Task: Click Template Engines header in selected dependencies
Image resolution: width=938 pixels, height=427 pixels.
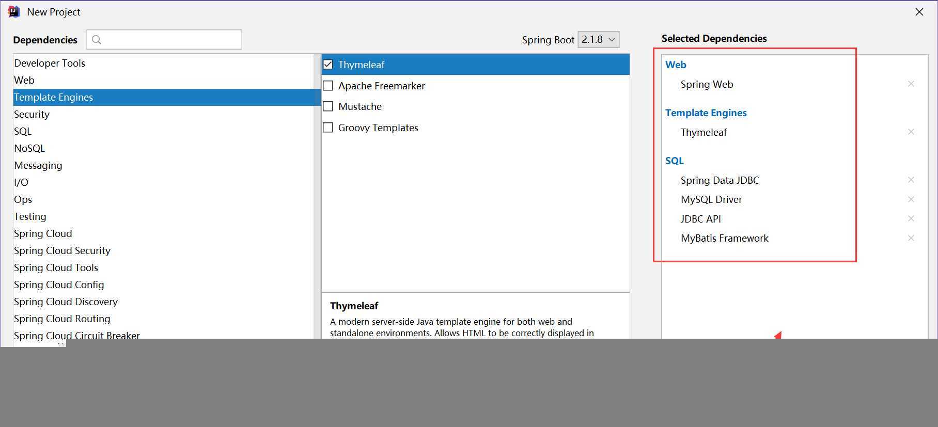Action: 706,113
